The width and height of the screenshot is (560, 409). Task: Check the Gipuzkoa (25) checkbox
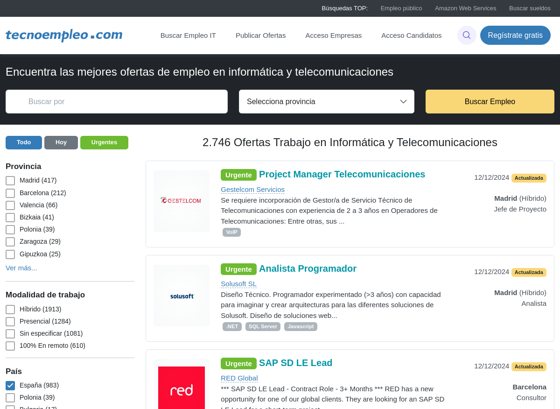10,254
